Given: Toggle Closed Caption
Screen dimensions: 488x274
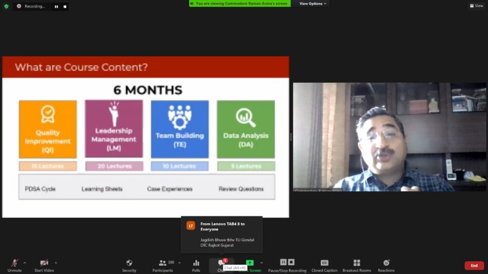Looking at the screenshot, I should pos(324,264).
